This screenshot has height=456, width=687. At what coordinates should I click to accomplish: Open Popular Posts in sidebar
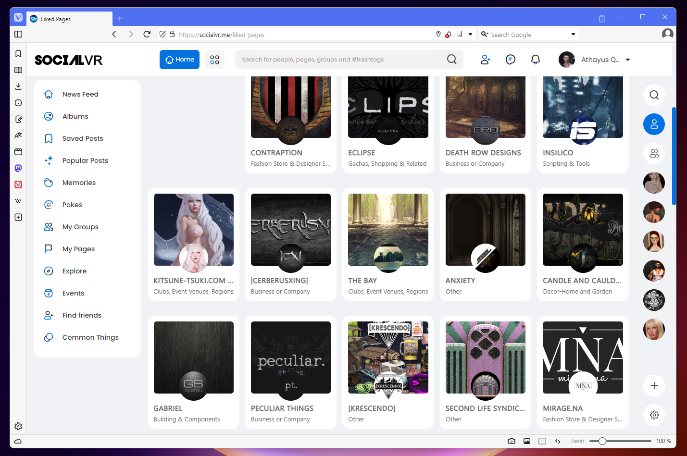point(85,160)
